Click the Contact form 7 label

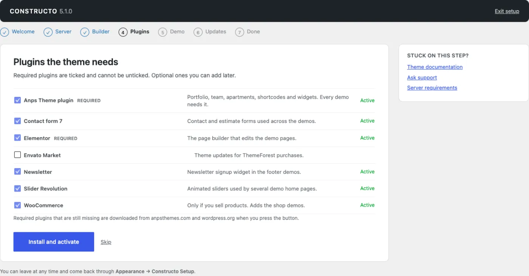43,121
